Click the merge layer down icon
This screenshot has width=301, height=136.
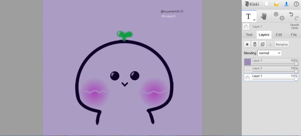coord(270,44)
